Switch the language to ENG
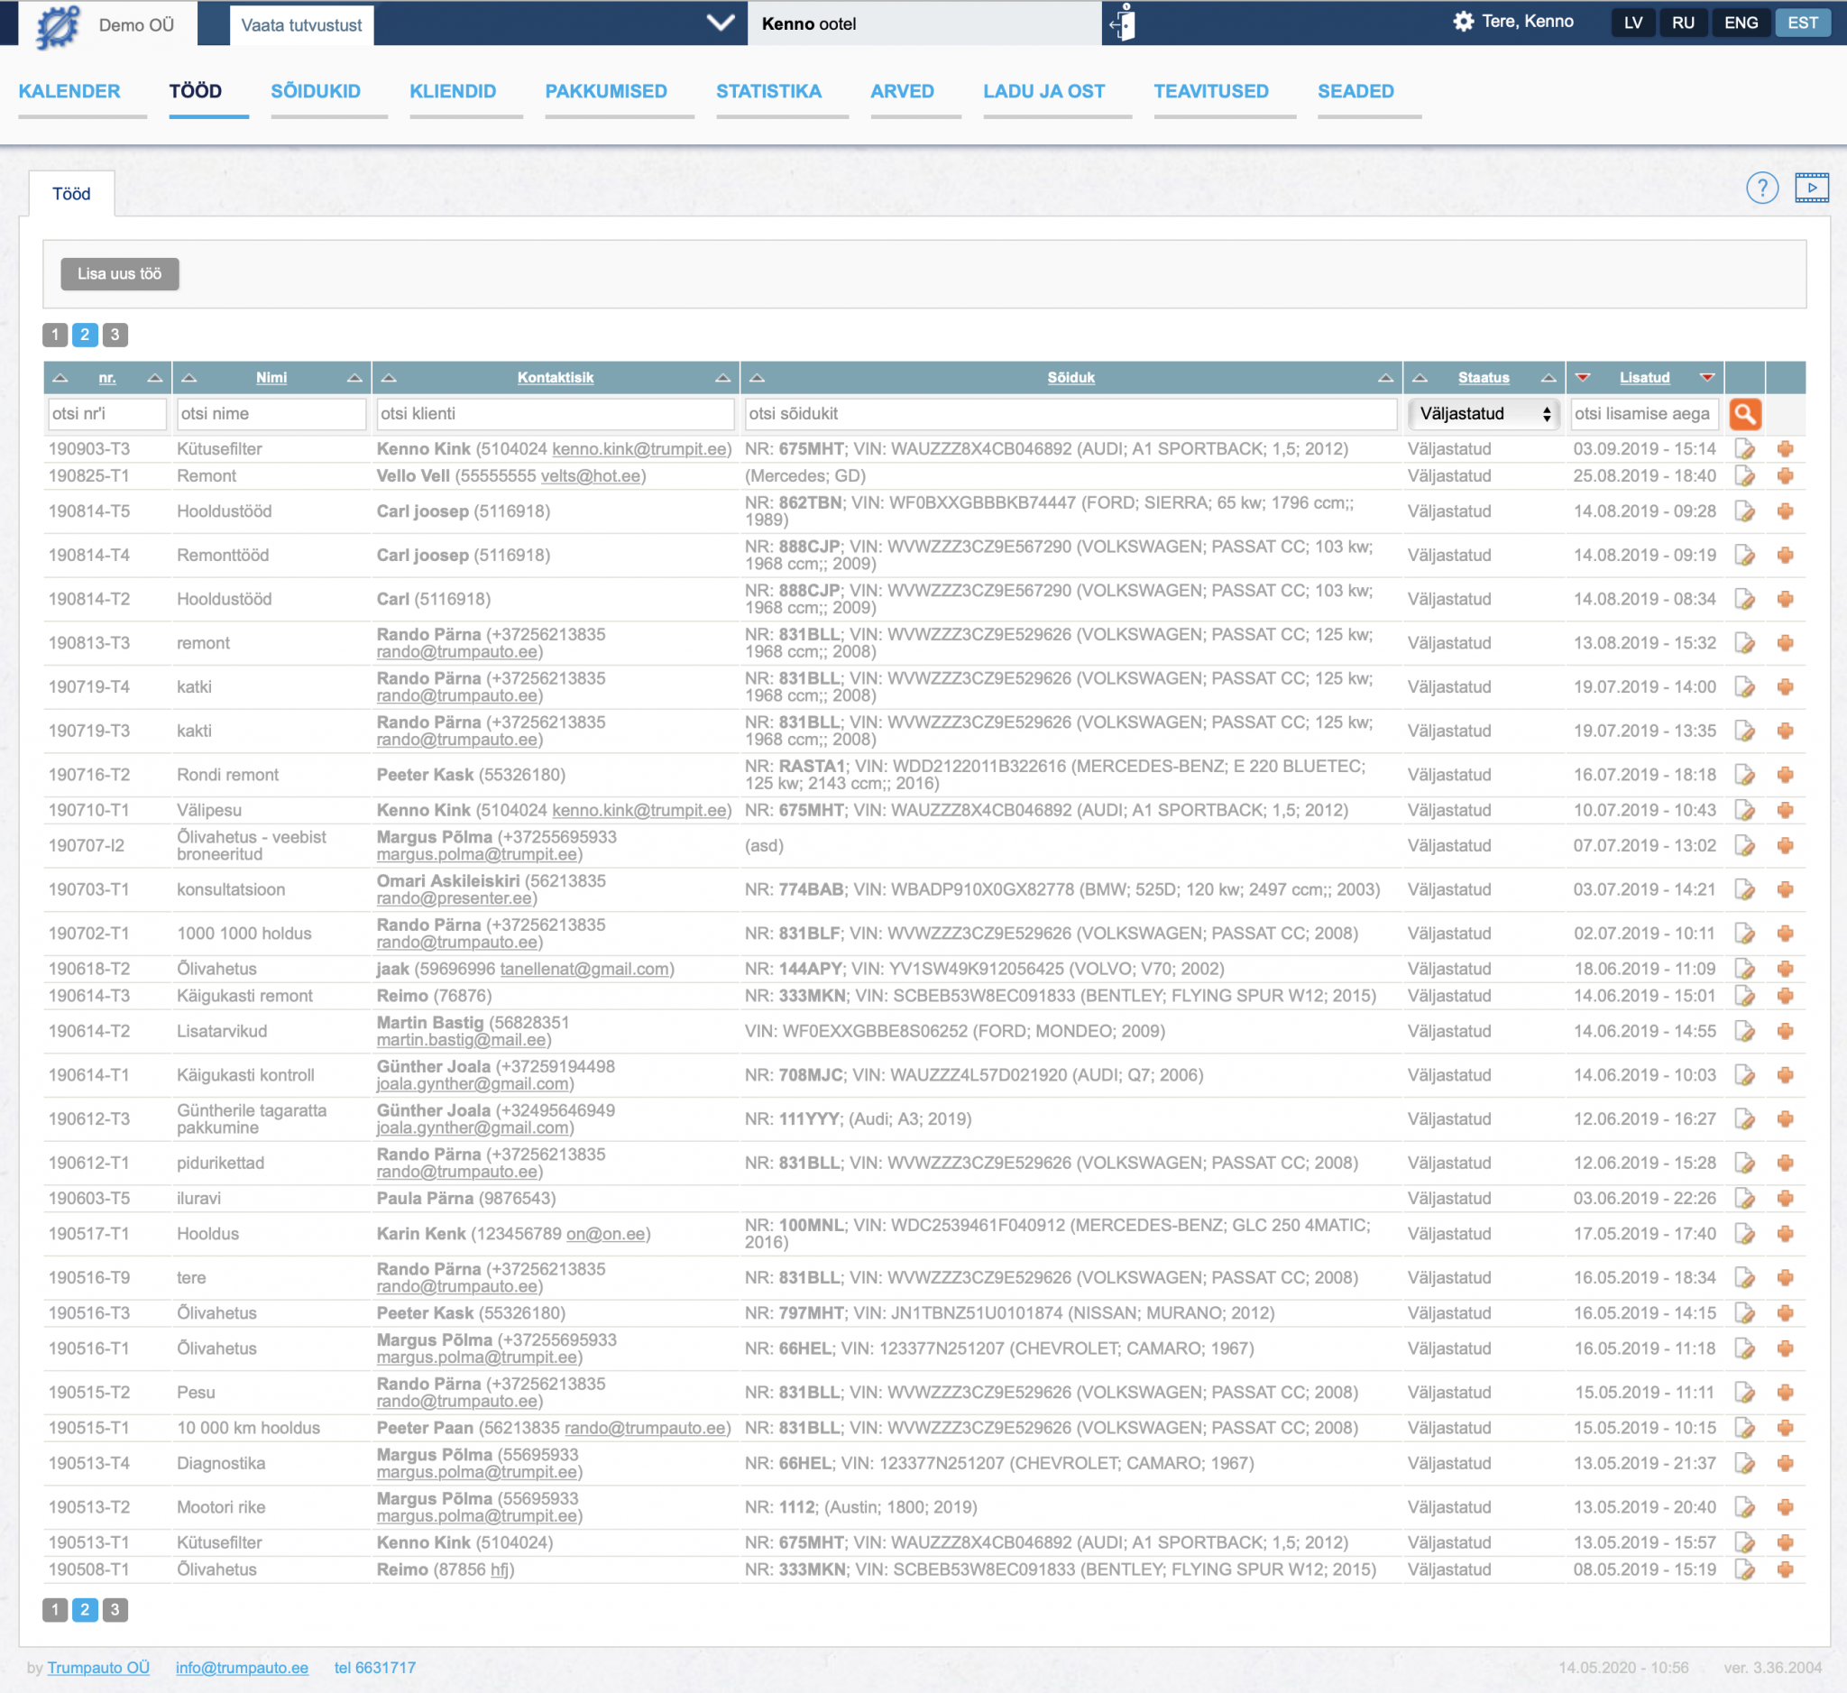Screen dimensions: 1847x1693 click(1740, 23)
